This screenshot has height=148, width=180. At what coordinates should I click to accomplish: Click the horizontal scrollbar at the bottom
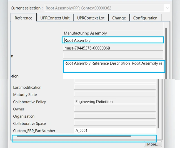pos(74,136)
